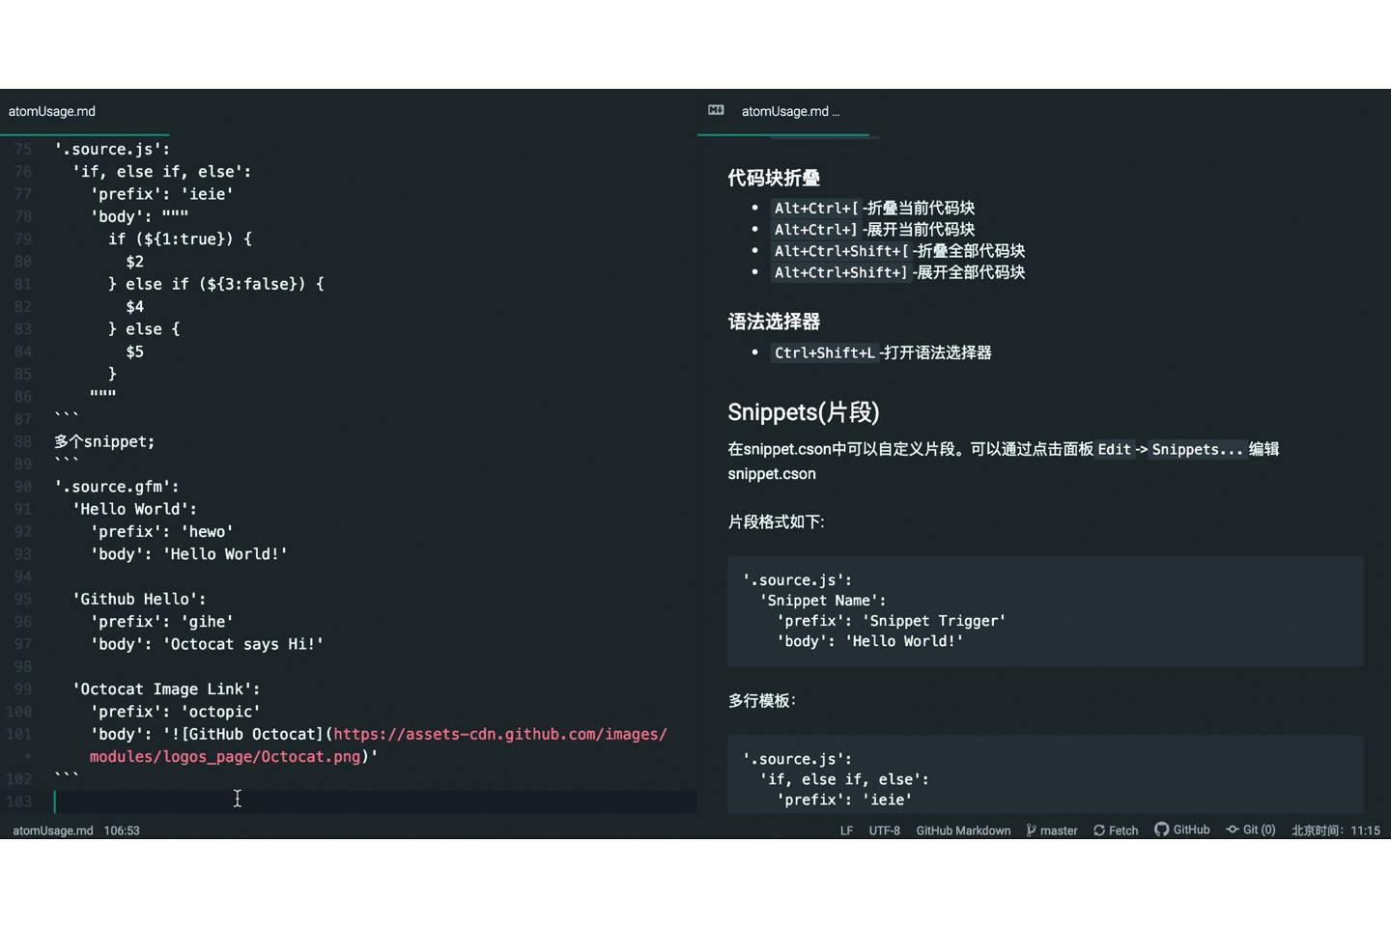Place cursor on empty line 103

pos(375,801)
